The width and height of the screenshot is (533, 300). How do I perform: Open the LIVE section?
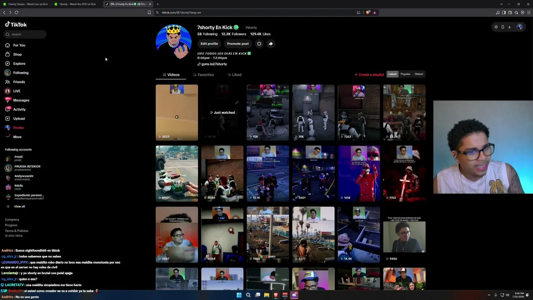click(x=13, y=91)
